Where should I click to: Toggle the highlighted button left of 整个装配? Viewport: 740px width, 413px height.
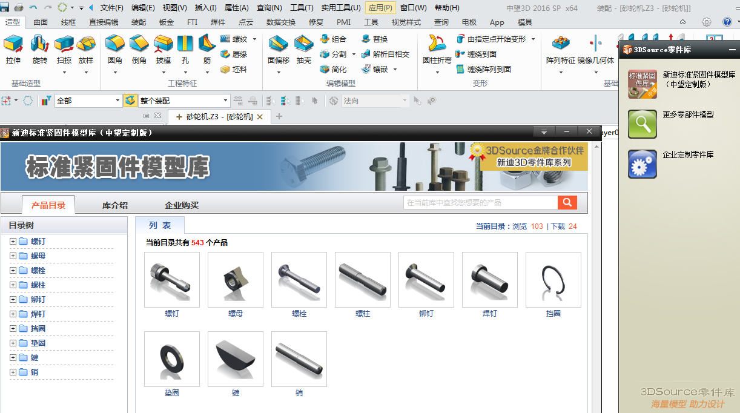130,101
